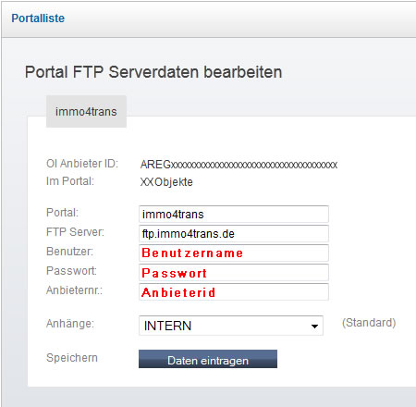416x407 pixels.
Task: Click the Passwort: field label
Action: point(71,271)
